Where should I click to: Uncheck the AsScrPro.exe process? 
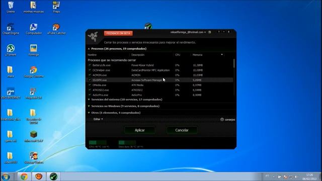click(x=90, y=95)
